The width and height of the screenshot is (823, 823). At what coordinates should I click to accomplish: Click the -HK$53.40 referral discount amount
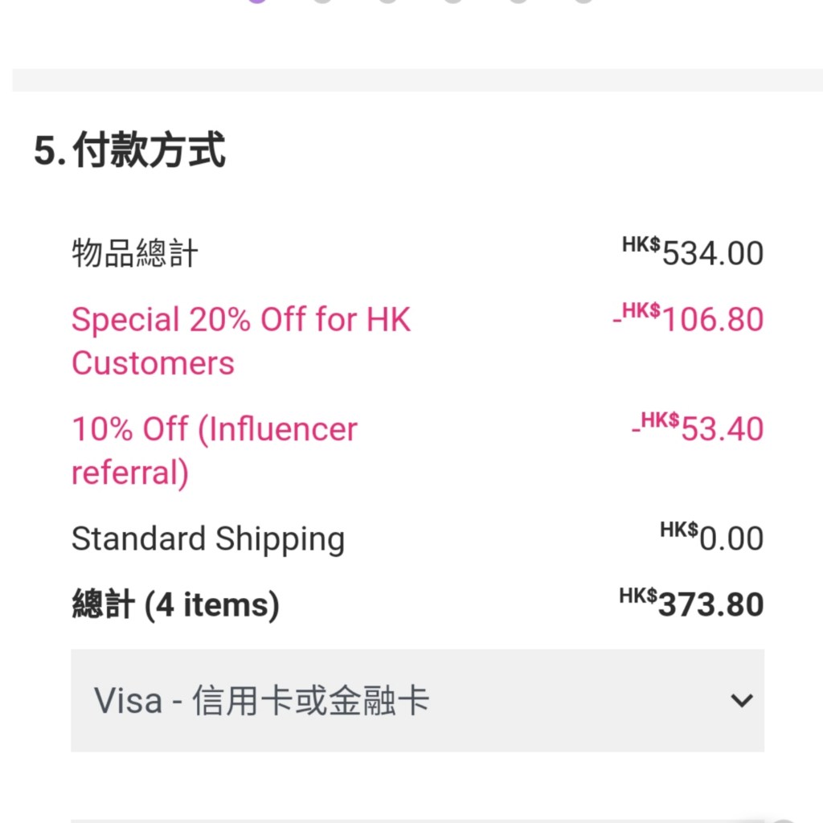(698, 428)
